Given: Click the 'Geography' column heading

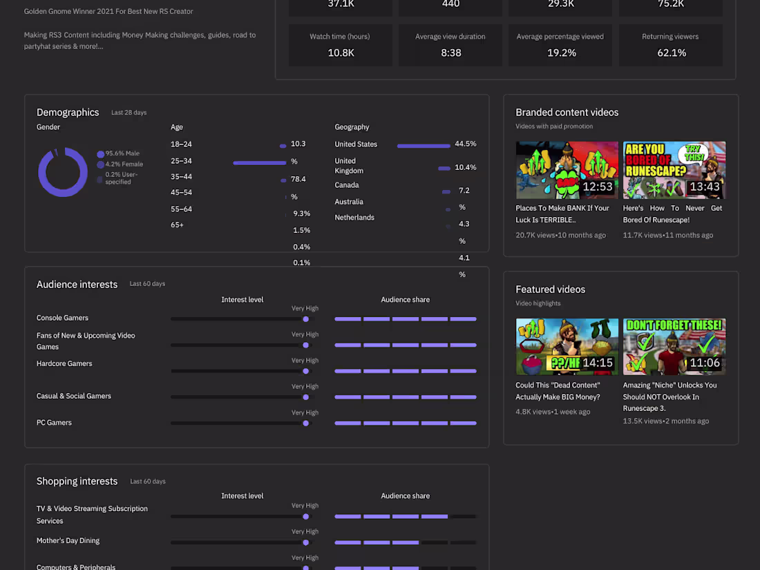Looking at the screenshot, I should click(x=352, y=127).
